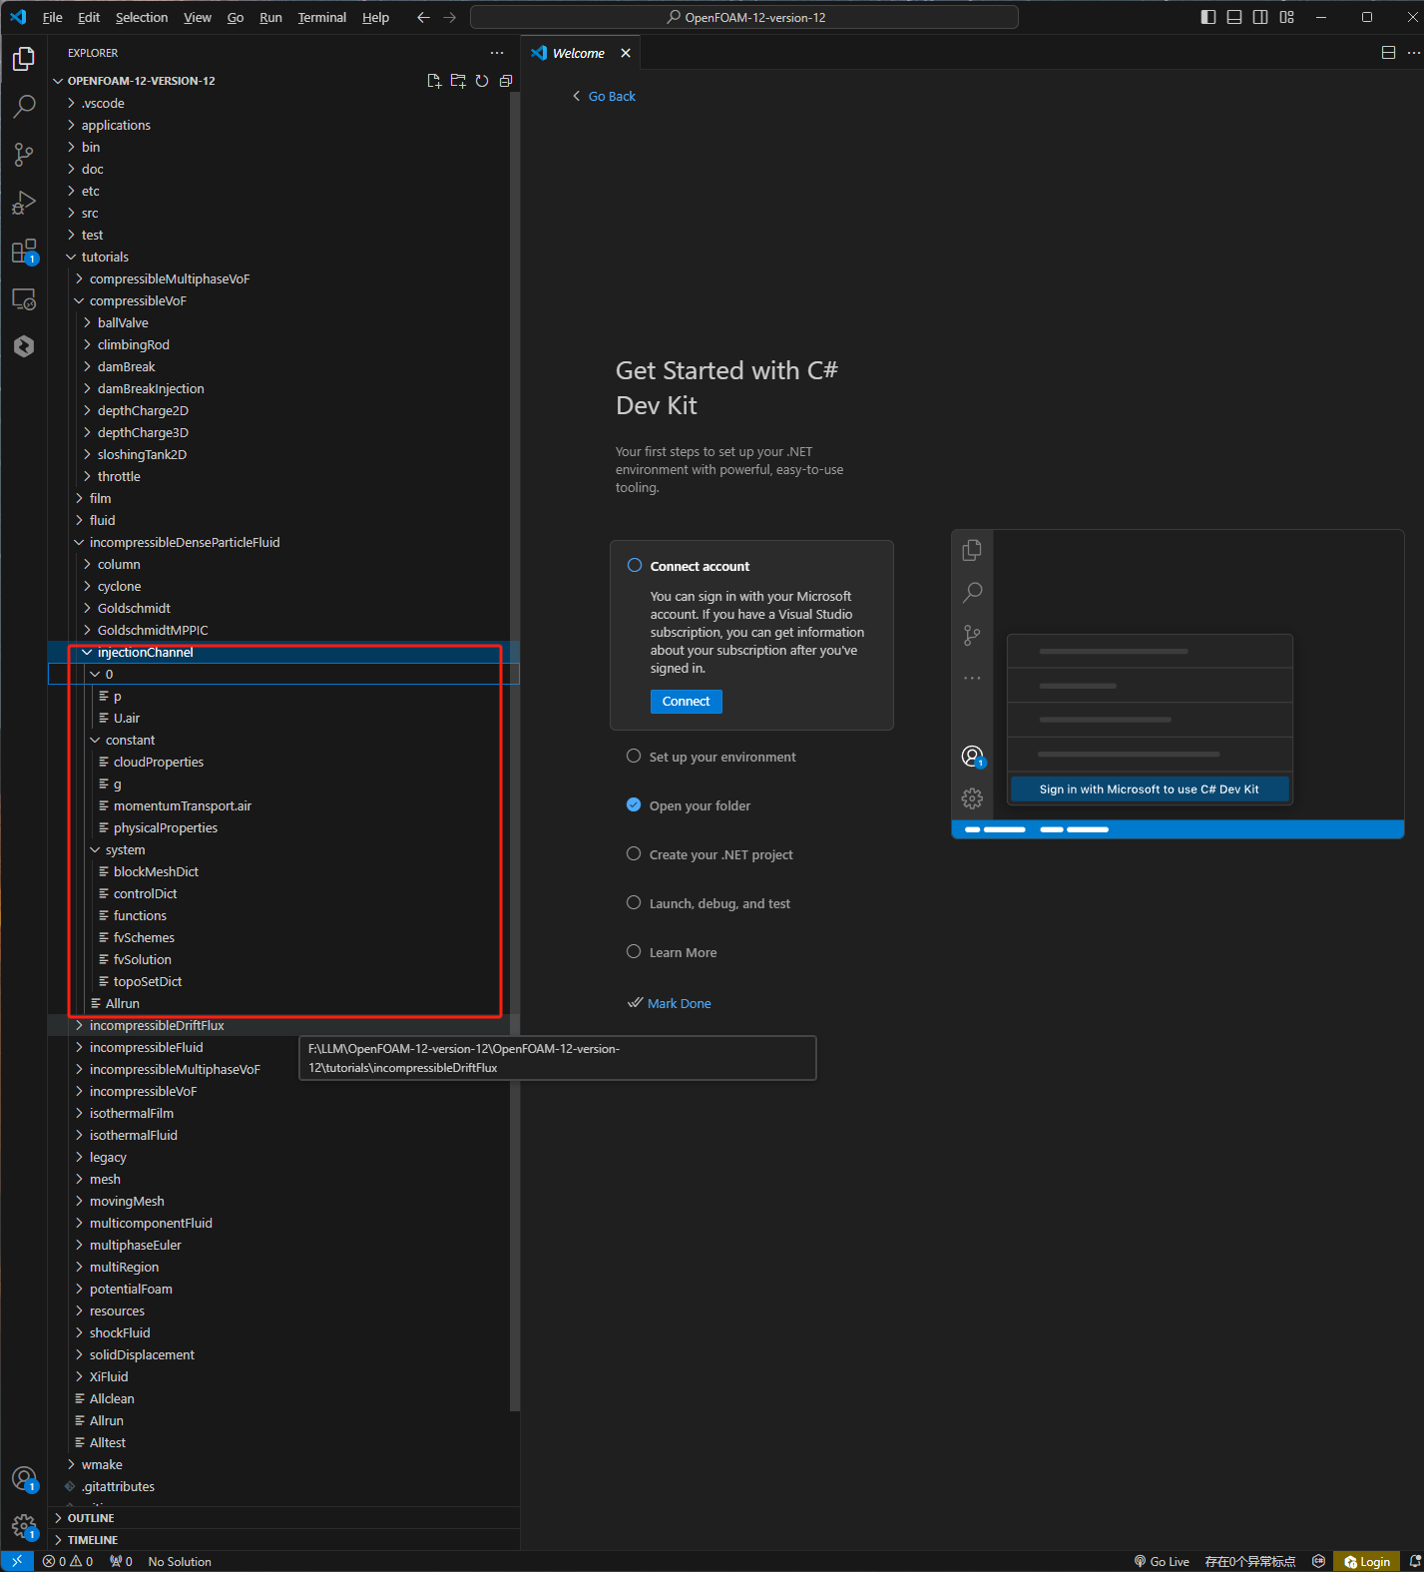Open the Terminal menu
Image resolution: width=1424 pixels, height=1572 pixels.
pyautogui.click(x=321, y=17)
